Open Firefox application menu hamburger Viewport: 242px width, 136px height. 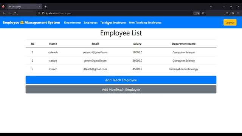click(x=238, y=13)
